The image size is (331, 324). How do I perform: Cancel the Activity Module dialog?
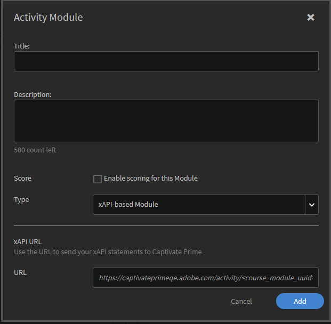tap(241, 301)
